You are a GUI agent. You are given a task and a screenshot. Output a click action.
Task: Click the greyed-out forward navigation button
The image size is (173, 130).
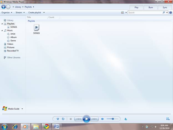click(8, 7)
